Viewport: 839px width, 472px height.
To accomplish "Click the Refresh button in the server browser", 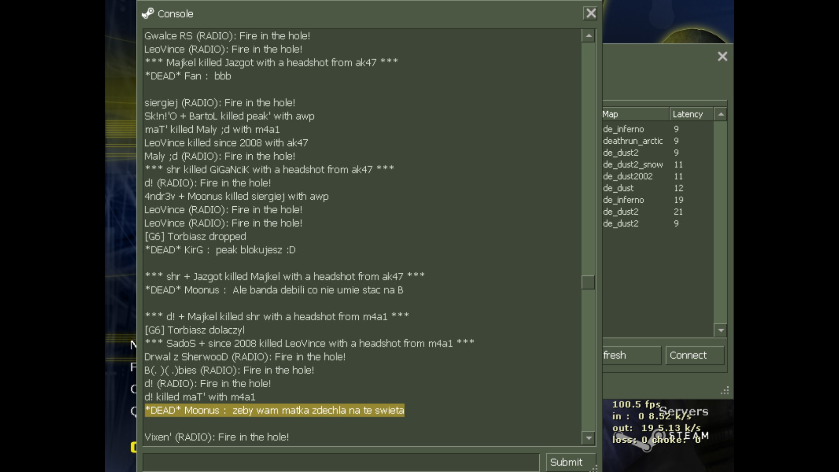I will pyautogui.click(x=631, y=355).
